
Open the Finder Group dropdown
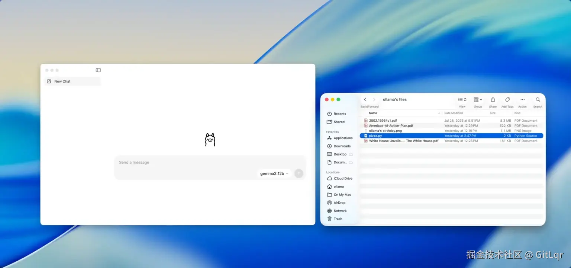click(478, 100)
